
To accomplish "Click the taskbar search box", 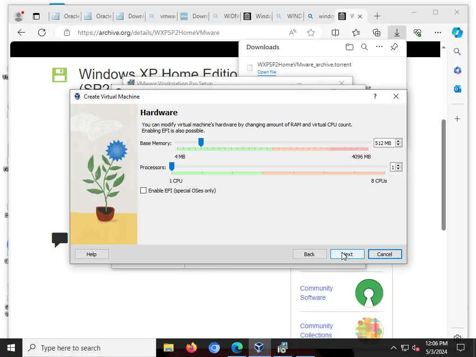I will pyautogui.click(x=89, y=348).
